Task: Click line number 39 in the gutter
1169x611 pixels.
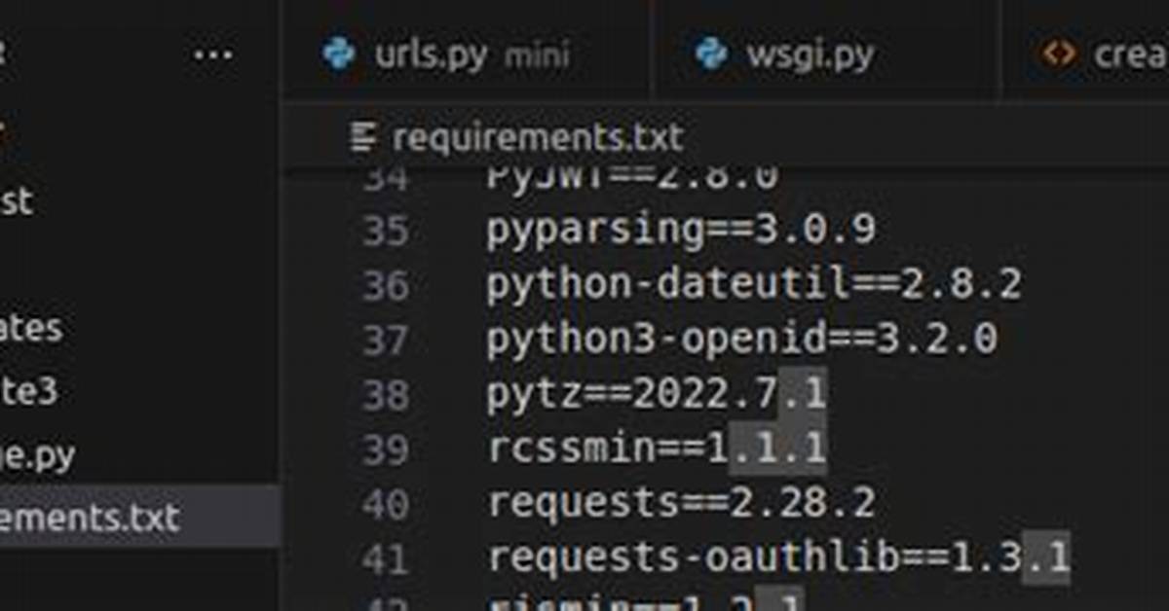Action: (386, 449)
